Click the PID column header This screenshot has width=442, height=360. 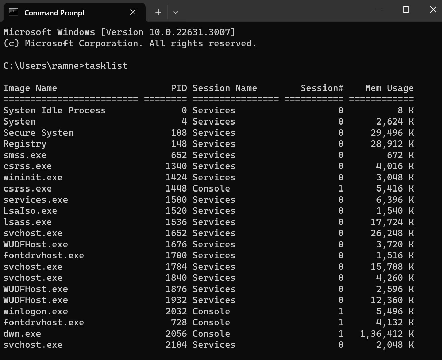click(x=179, y=88)
